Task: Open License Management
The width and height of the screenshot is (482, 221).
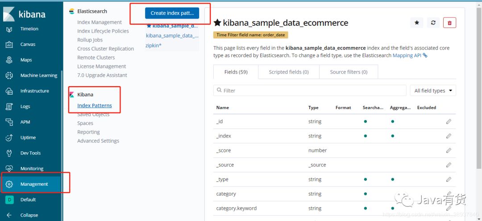Action: (101, 67)
